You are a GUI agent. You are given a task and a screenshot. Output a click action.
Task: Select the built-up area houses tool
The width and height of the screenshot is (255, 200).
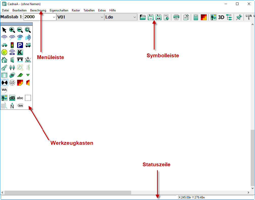click(x=4, y=67)
